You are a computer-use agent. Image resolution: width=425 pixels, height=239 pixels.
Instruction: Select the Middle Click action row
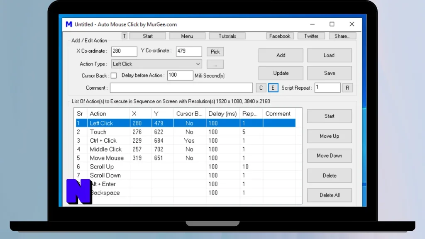coord(186,149)
